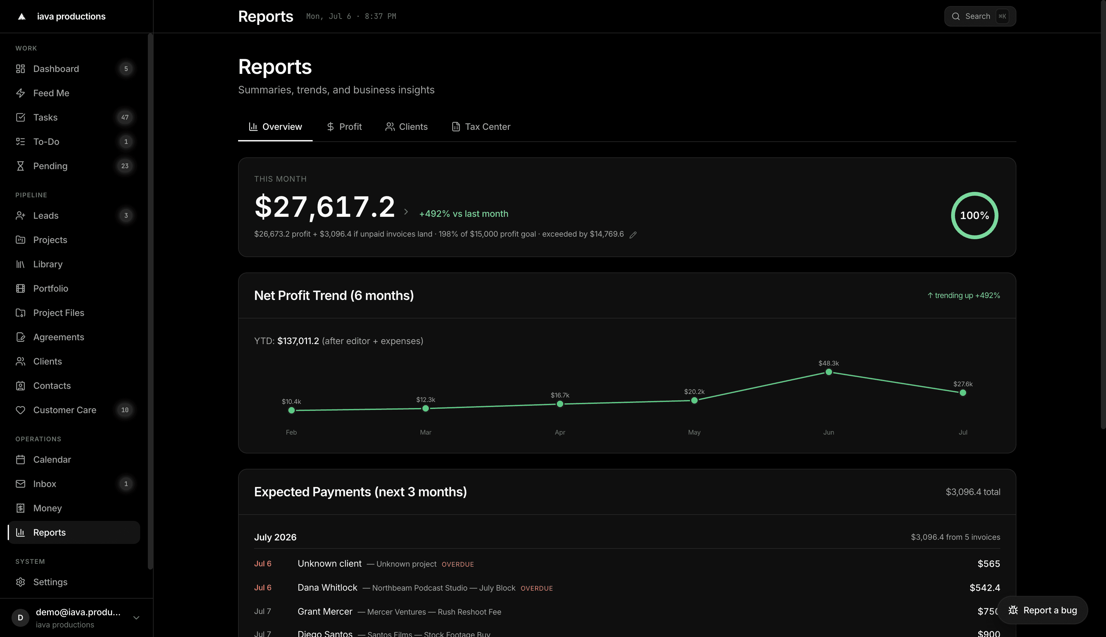
Task: Open the Unknown client overdue payment row
Action: [x=627, y=564]
